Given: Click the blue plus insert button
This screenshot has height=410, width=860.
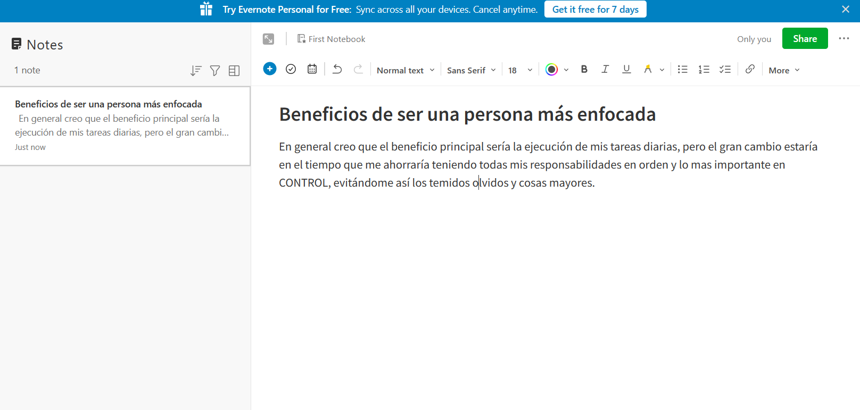Looking at the screenshot, I should point(270,69).
